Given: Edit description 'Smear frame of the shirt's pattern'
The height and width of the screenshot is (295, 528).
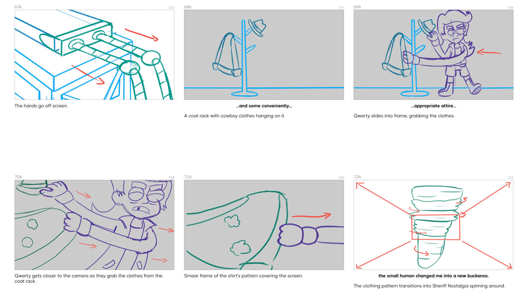Looking at the screenshot, I should point(243,276).
